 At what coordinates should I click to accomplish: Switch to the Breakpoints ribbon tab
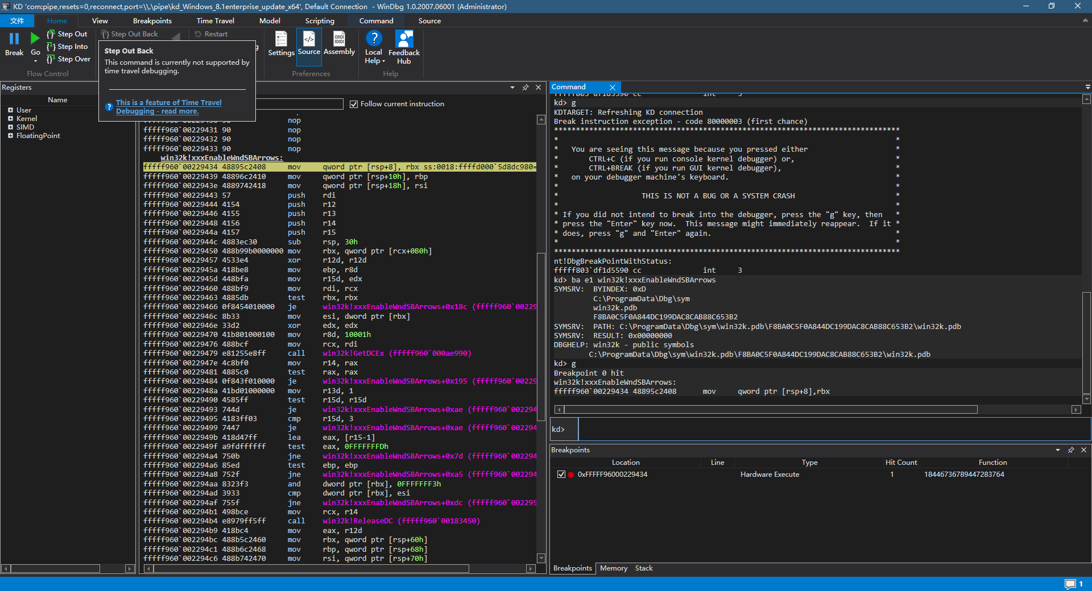pos(152,21)
